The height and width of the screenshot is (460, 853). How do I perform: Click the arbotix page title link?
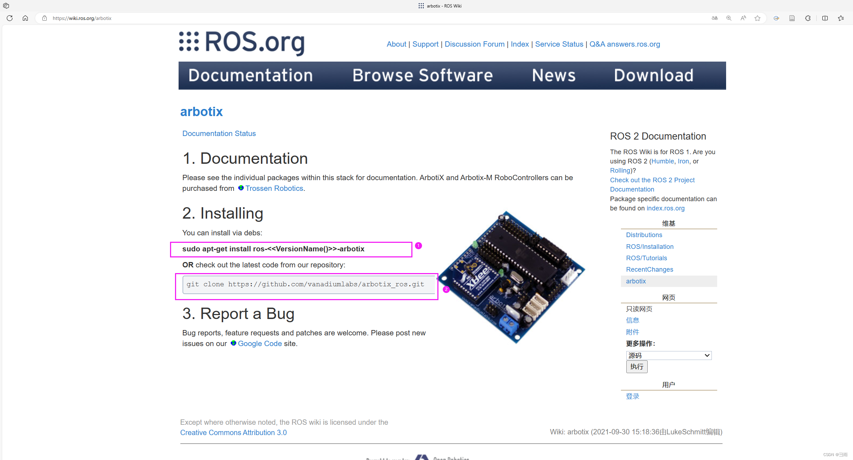[201, 112]
